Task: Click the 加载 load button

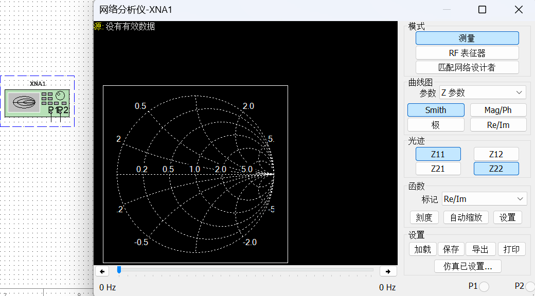Action: click(423, 249)
